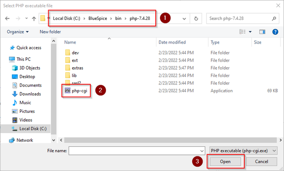Screen dimensions: 284x171
Task: Open the 3D Objects folder
Action: click(26, 68)
